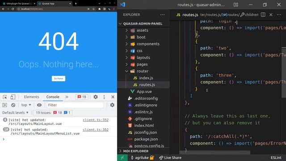Viewport: 286px width, 161px height.
Task: Click the 19 Issues counter
Action: (x=53, y=113)
